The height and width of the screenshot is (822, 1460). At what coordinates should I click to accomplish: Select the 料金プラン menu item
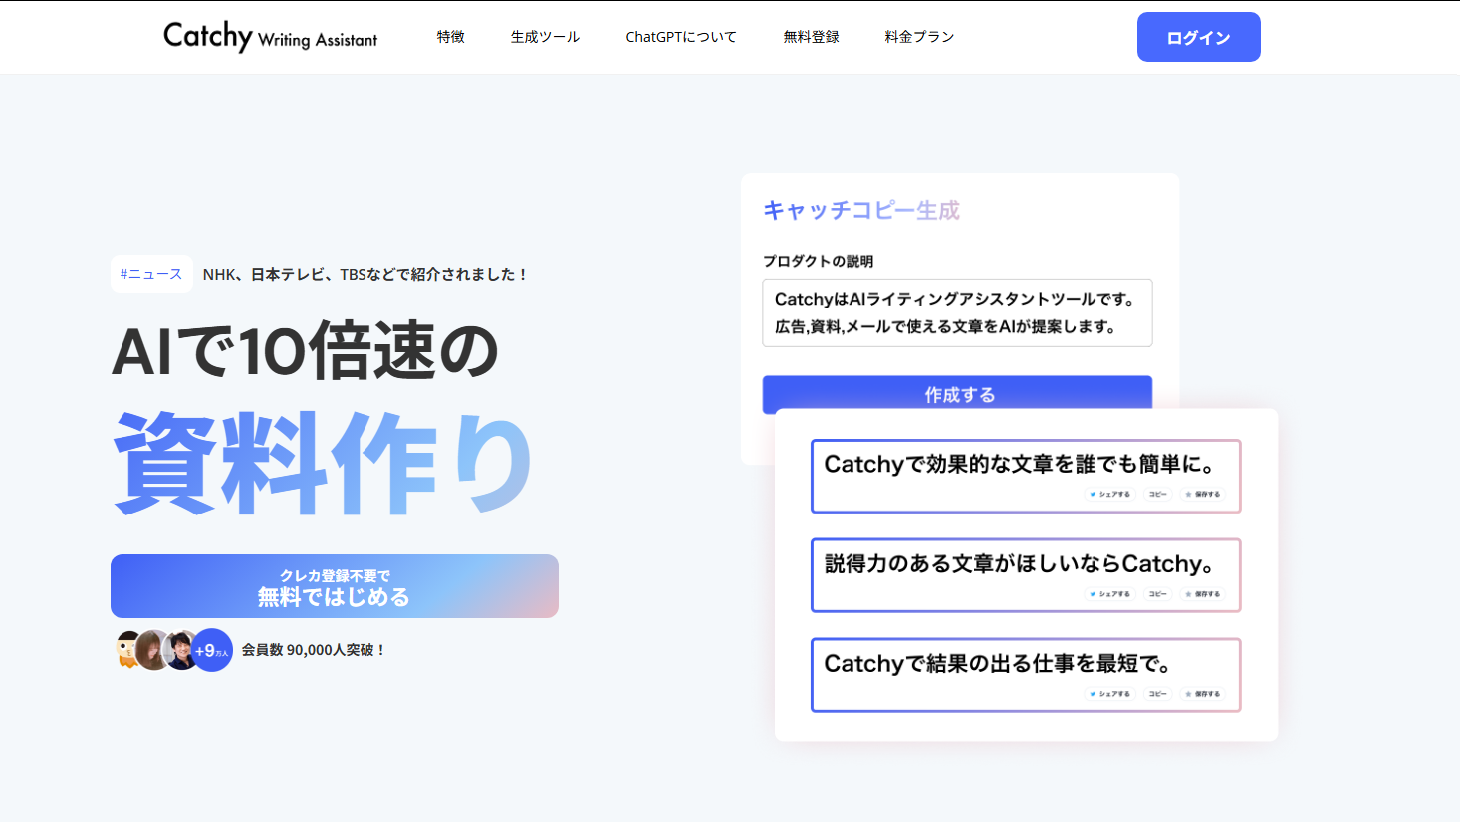917,36
